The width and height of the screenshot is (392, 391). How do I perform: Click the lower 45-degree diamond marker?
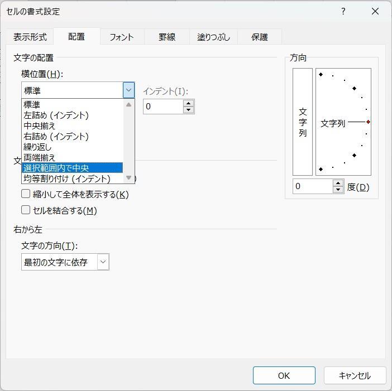point(354,155)
